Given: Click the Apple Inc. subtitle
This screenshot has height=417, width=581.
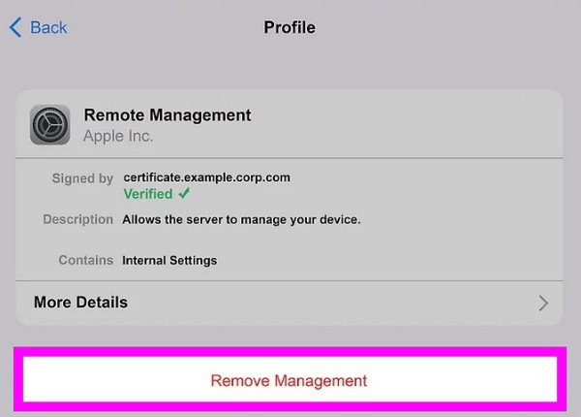Looking at the screenshot, I should (118, 136).
